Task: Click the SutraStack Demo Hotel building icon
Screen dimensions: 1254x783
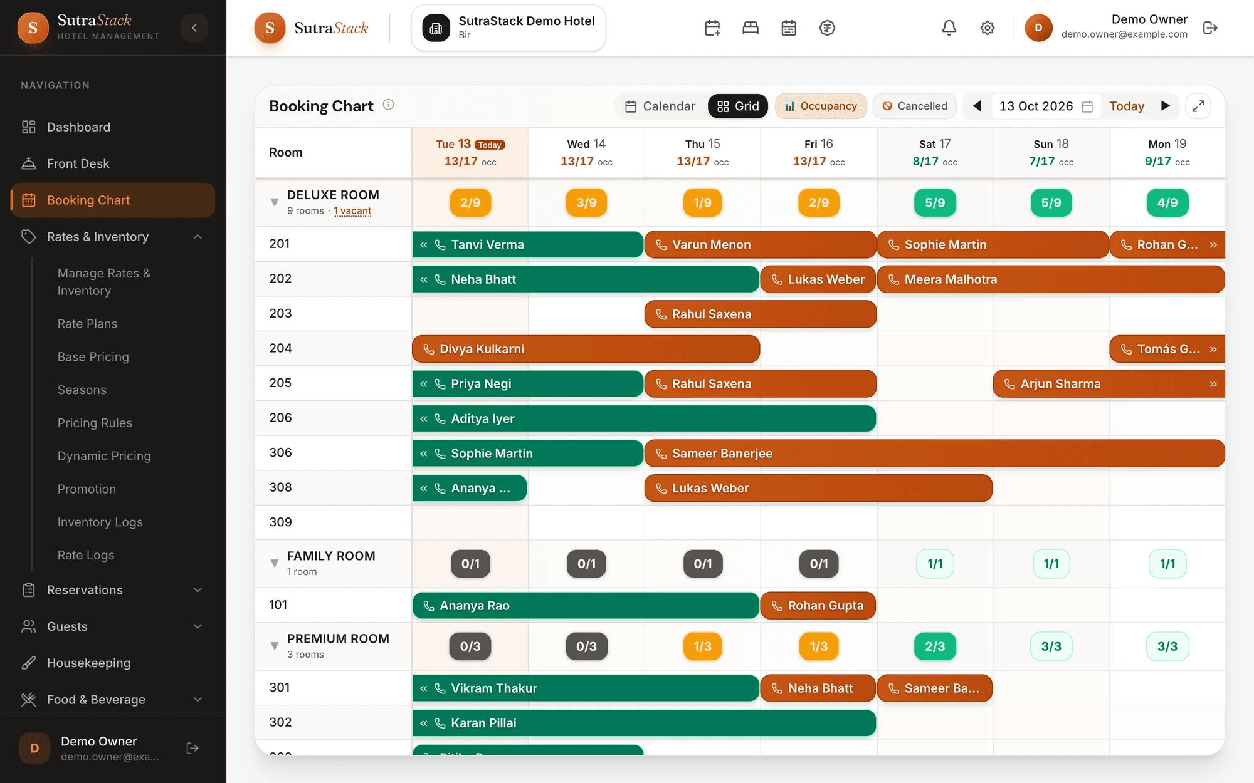Action: (x=436, y=28)
